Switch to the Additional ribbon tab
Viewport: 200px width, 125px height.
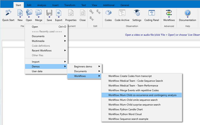[109, 5]
